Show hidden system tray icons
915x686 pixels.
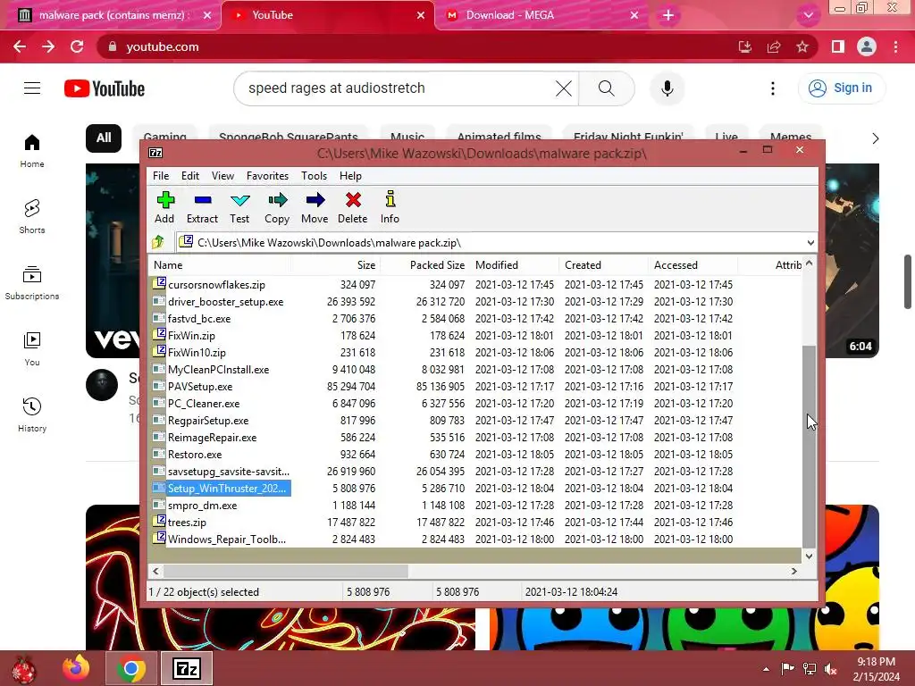(x=766, y=669)
